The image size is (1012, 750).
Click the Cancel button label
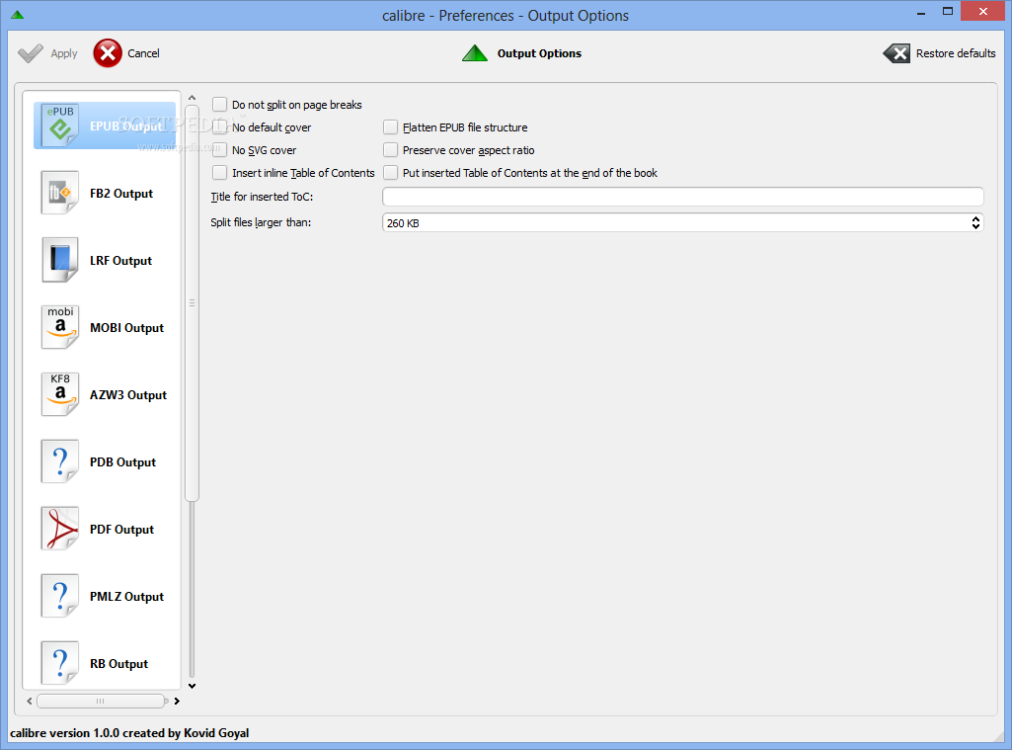pos(143,53)
